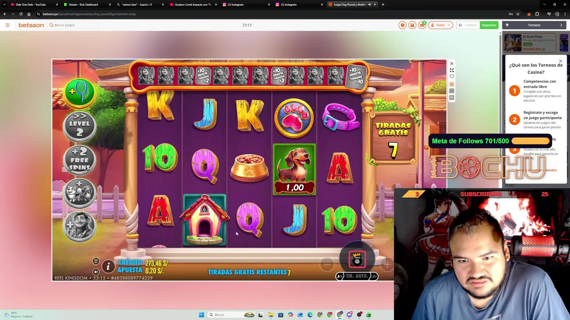Click the x10 Tiradas Gratis progress marker

[356, 76]
